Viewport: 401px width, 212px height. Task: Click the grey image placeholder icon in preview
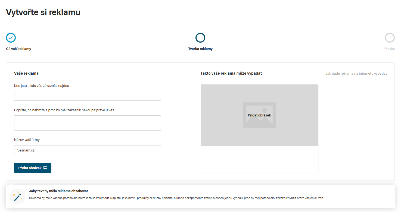coord(259,115)
